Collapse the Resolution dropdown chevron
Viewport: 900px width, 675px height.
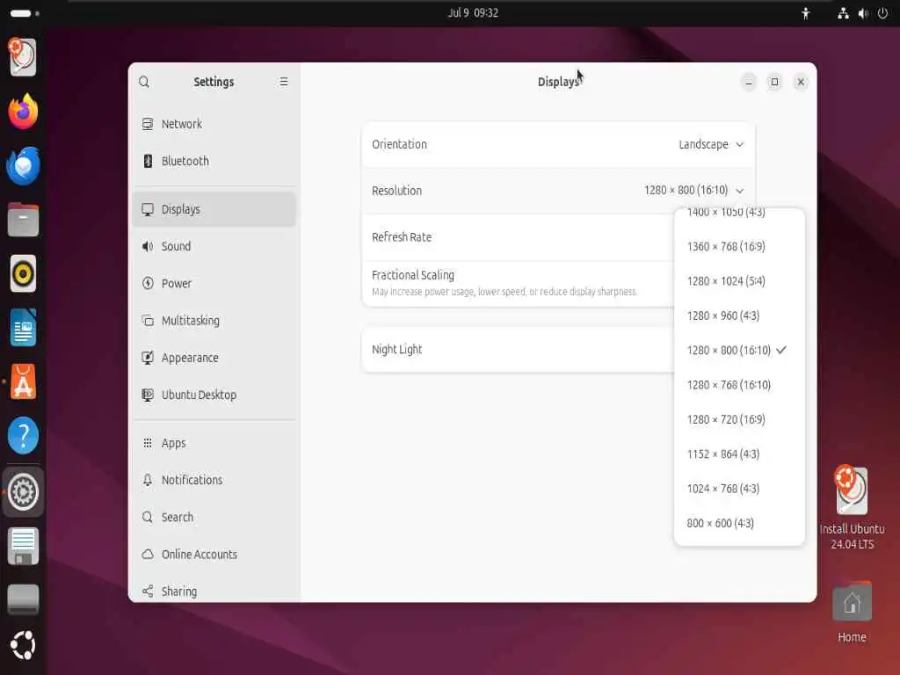pos(740,191)
